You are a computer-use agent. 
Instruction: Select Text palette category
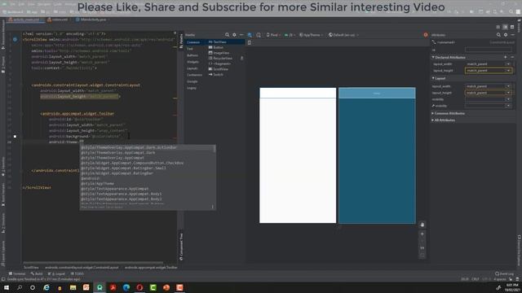pyautogui.click(x=190, y=49)
